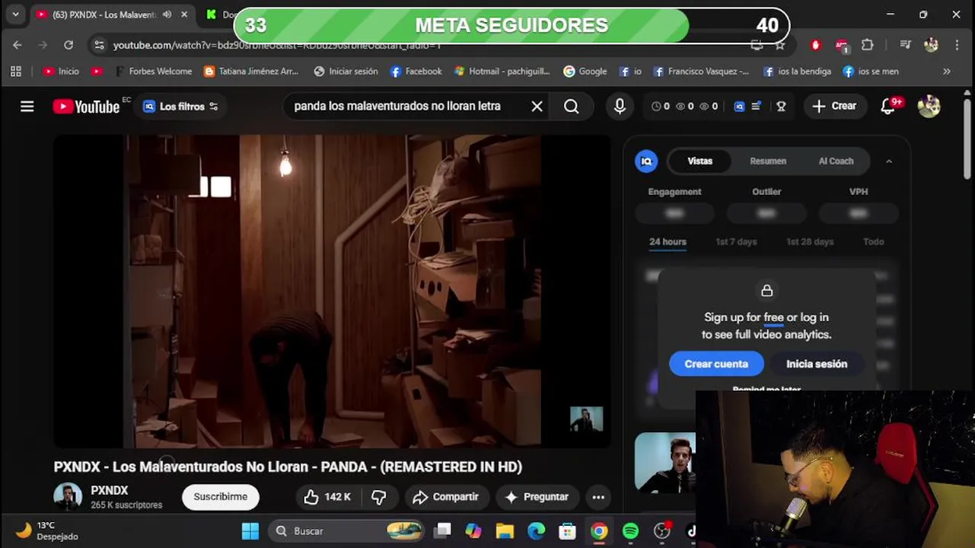Screen dimensions: 975x548
Task: Click the small card thumbnail in player corner
Action: pos(586,419)
